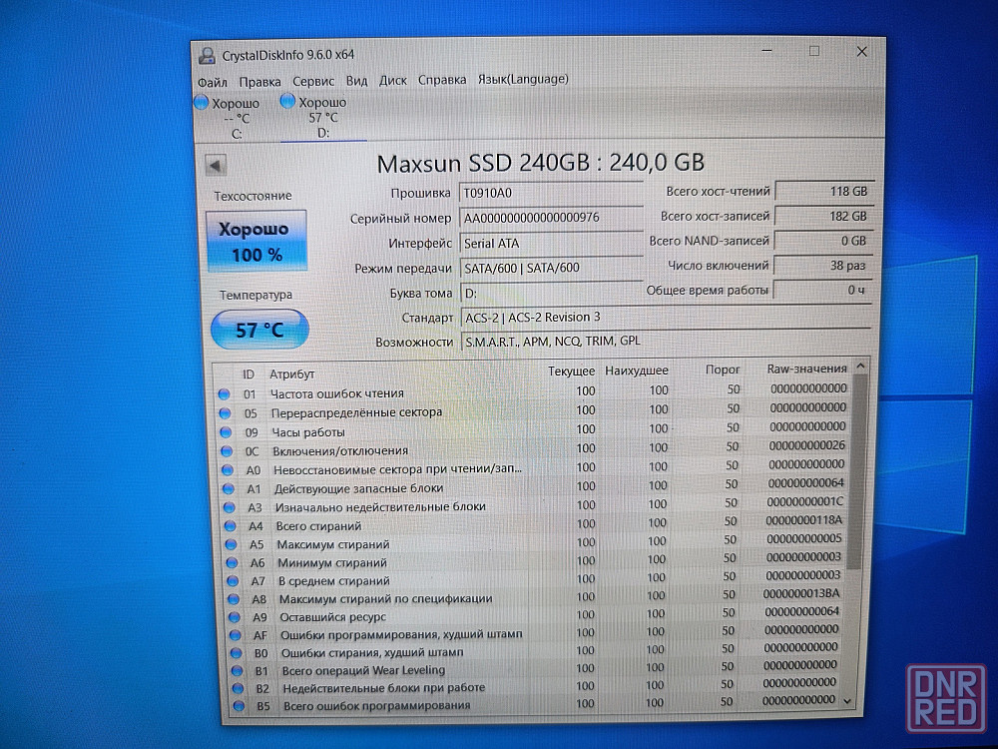Click the Возможности field with S.M.A.R.T., APM
This screenshot has width=998, height=749.
click(666, 342)
